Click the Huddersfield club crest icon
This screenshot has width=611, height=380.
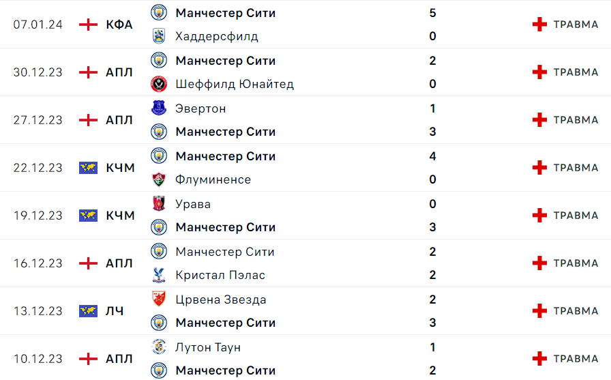[x=159, y=36]
